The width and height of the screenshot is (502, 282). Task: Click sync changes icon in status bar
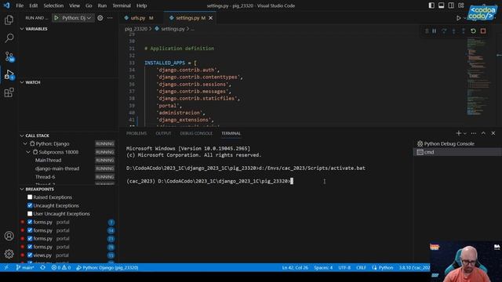click(42, 267)
